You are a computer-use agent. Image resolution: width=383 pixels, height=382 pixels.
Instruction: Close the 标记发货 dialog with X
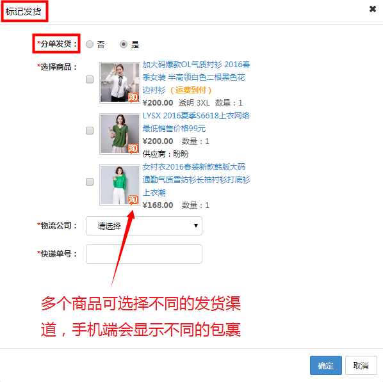tap(372, 9)
